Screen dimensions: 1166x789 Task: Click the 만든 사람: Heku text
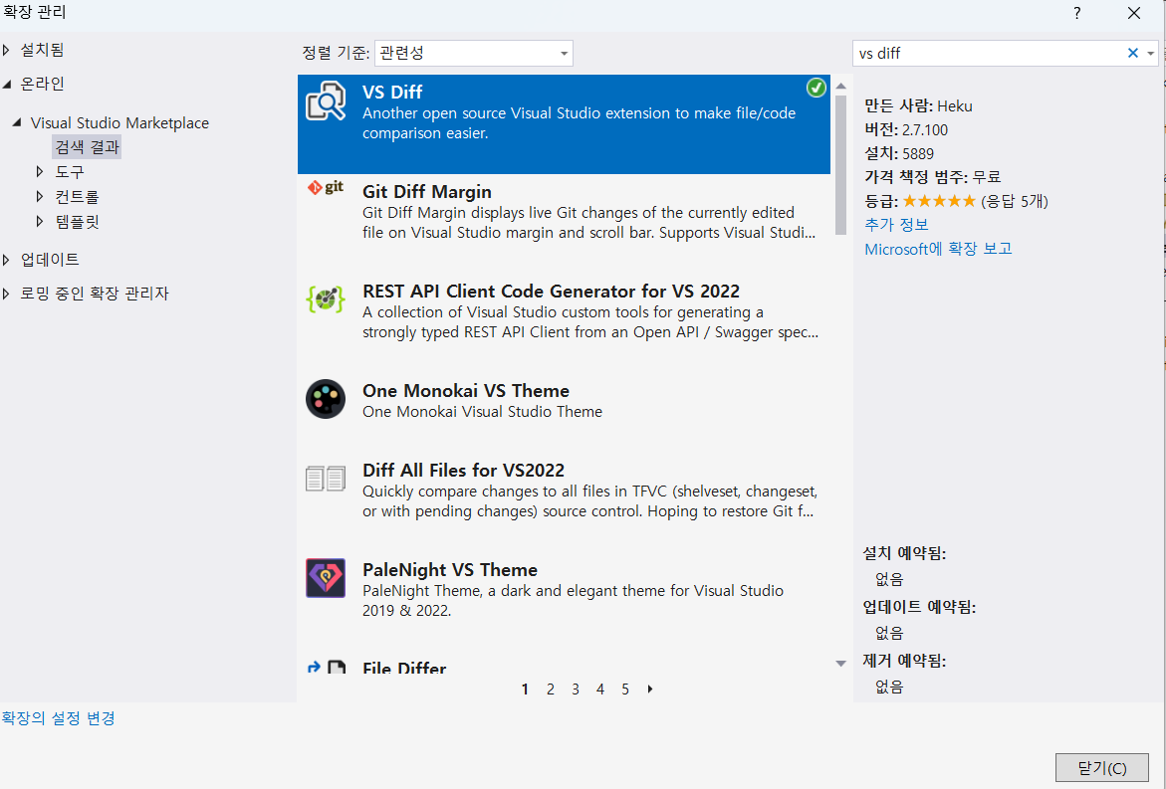coord(918,106)
